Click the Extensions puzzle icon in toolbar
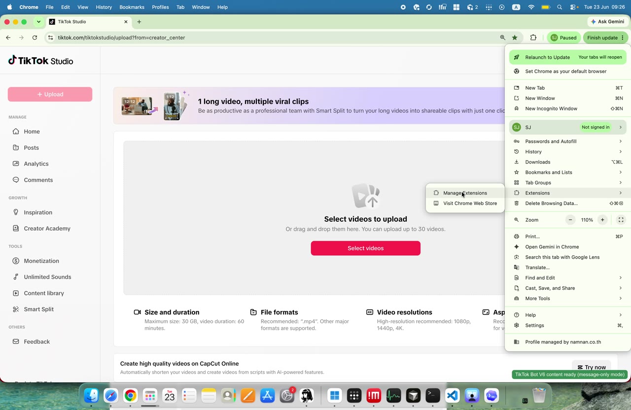The width and height of the screenshot is (631, 410). (x=533, y=37)
